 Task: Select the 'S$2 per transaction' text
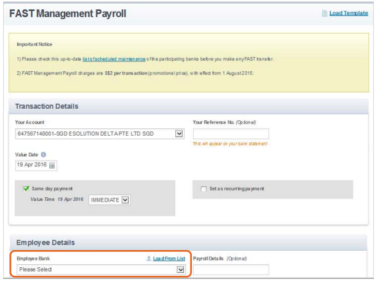pos(125,73)
